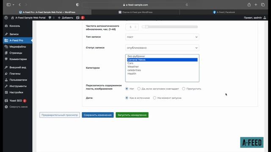This screenshot has height=152, width=271.
Task: Click the Предварительный просмотр button
Action: 60,115
